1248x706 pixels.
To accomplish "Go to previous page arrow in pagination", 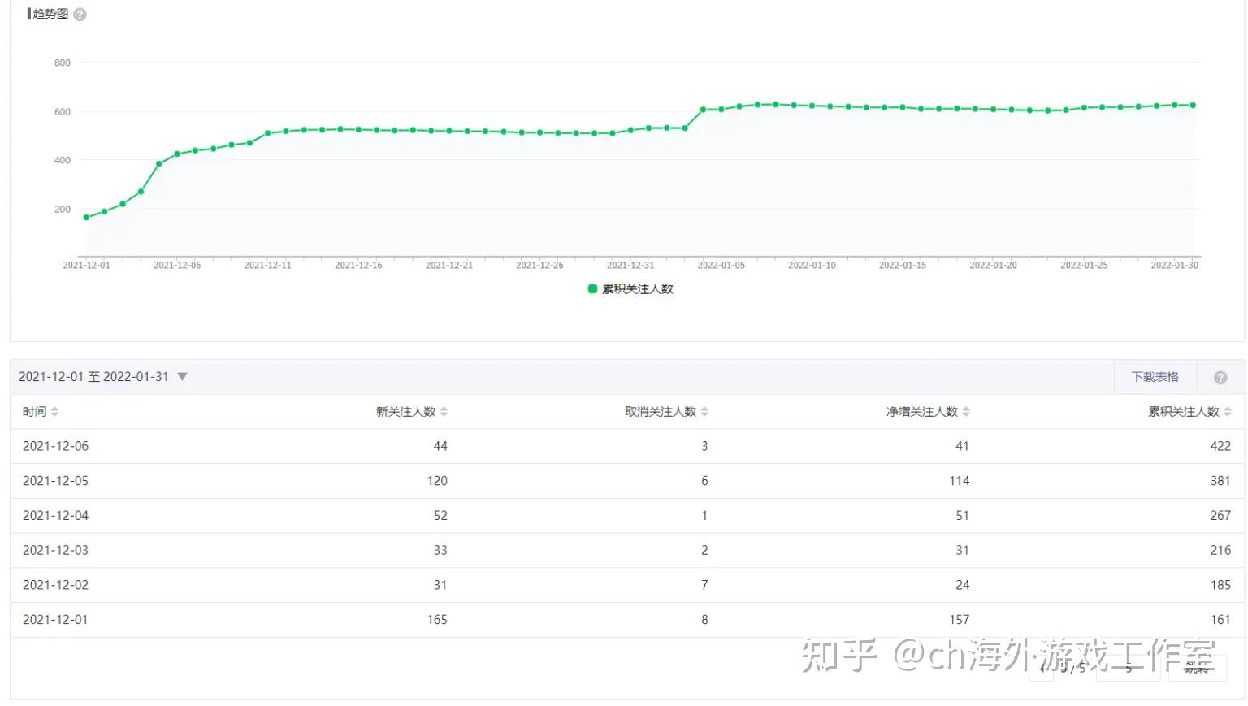I will (1042, 668).
